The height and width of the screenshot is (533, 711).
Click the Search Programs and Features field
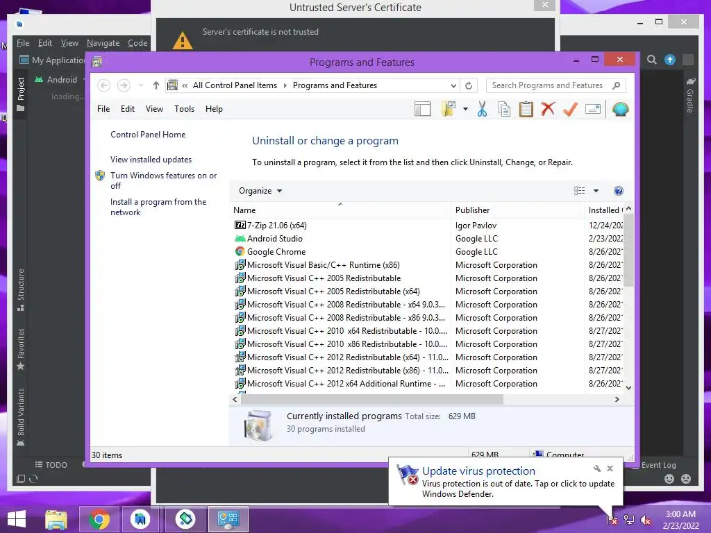556,85
